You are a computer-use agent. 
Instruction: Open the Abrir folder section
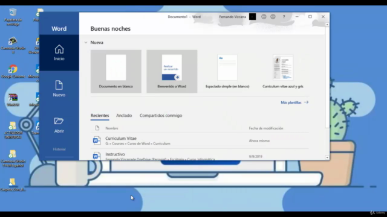(59, 125)
